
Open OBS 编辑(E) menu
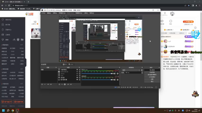pos(49,13)
